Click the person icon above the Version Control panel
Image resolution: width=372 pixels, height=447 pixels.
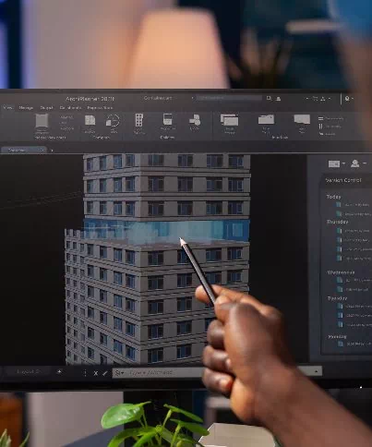tap(355, 163)
